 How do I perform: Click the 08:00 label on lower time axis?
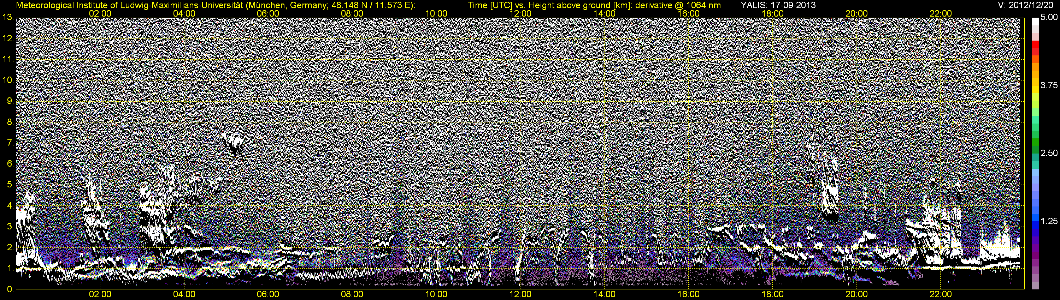352,294
